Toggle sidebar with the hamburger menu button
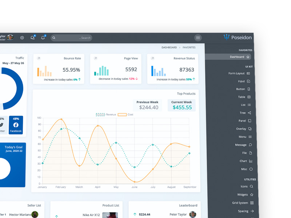Image resolution: width=291 pixels, height=218 pixels. (x=198, y=38)
